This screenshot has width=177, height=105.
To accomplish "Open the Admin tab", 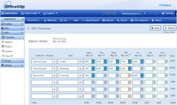I will (157, 20).
